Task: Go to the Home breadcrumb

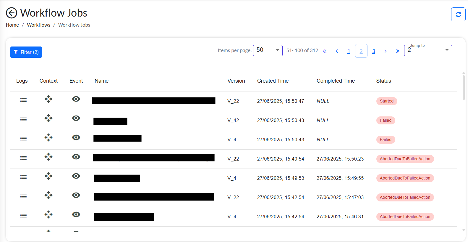Action: [x=12, y=25]
